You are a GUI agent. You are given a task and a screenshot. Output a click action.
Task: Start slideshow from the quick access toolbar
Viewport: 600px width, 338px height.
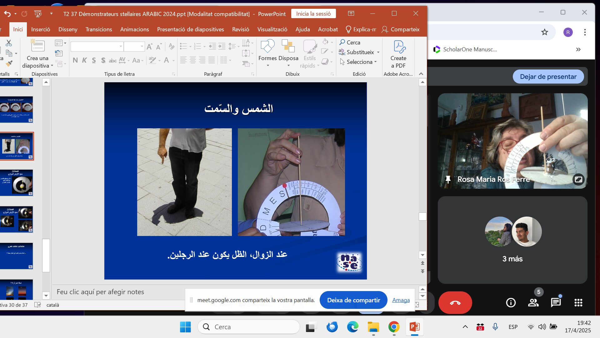(x=38, y=14)
